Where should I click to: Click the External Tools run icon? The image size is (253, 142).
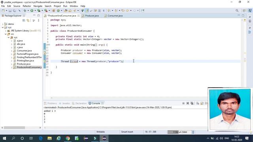click(46, 11)
